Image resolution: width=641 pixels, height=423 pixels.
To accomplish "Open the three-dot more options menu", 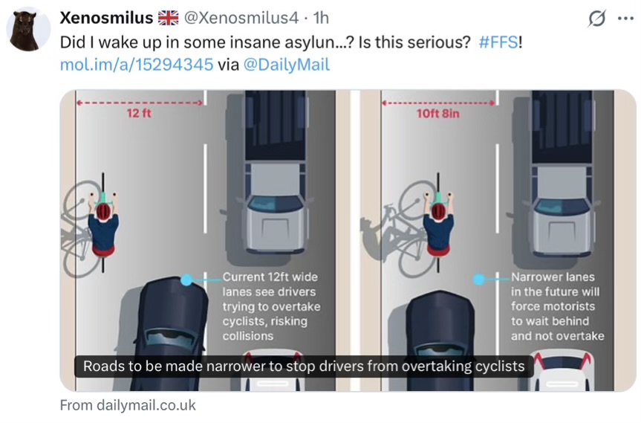I will 625,19.
